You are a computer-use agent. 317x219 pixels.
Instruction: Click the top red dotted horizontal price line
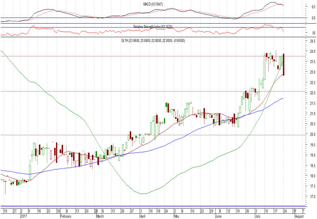(x=148, y=56)
